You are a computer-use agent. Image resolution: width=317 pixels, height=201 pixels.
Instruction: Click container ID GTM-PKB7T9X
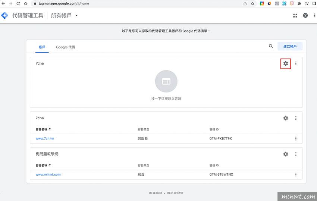[x=220, y=138]
